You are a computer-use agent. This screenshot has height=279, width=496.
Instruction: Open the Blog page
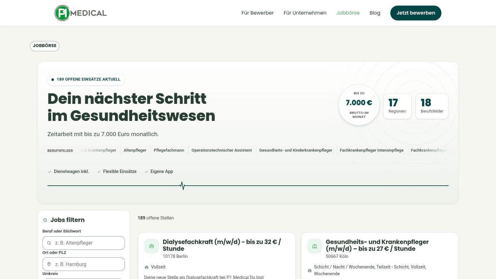click(x=375, y=13)
